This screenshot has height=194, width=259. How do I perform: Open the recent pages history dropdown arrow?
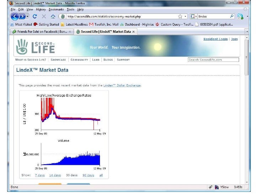[27, 16]
